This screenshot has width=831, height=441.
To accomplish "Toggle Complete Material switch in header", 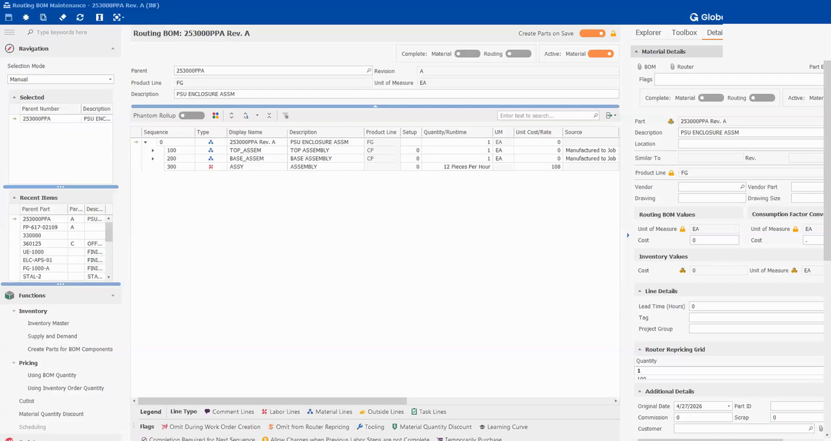I will 467,54.
